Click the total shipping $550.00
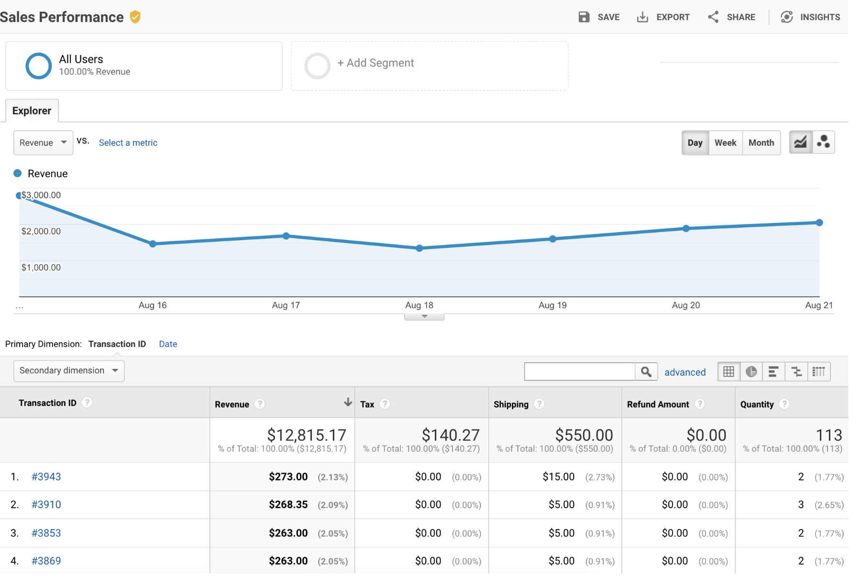This screenshot has width=860, height=578. pos(584,435)
